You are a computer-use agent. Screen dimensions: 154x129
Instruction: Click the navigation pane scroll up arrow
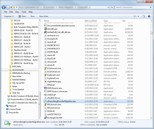click(40, 20)
